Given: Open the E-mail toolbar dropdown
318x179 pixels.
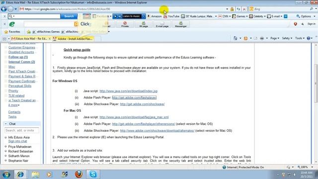Looking at the screenshot, I should [x=281, y=16].
